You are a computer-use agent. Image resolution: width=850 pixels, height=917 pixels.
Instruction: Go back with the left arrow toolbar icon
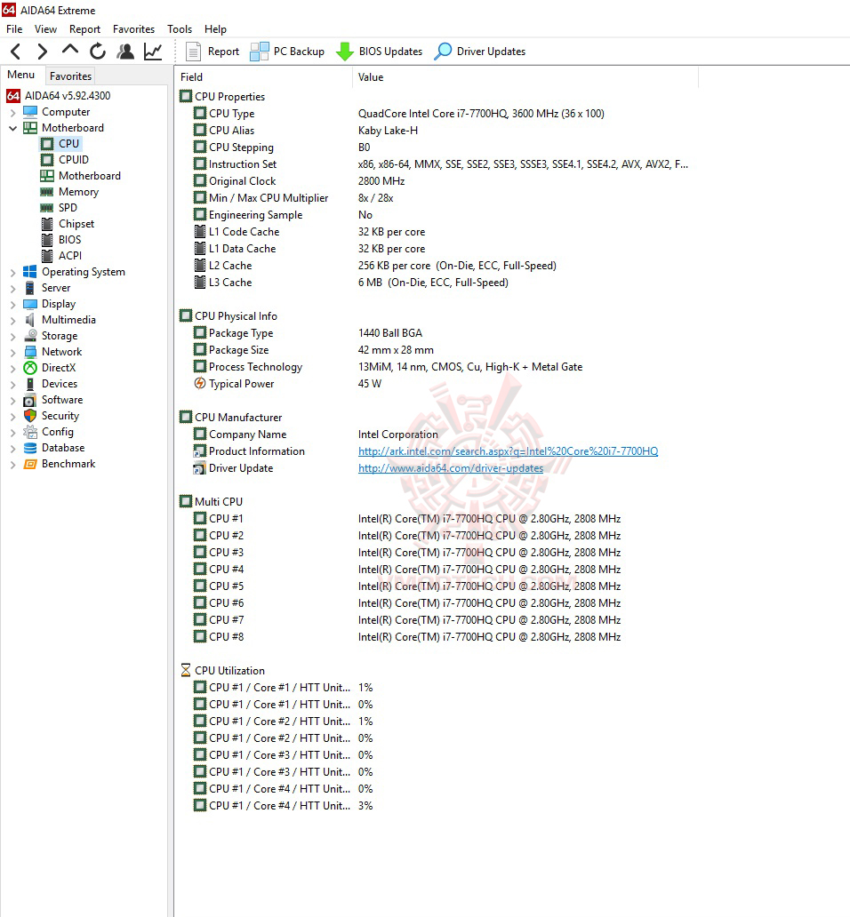click(16, 52)
